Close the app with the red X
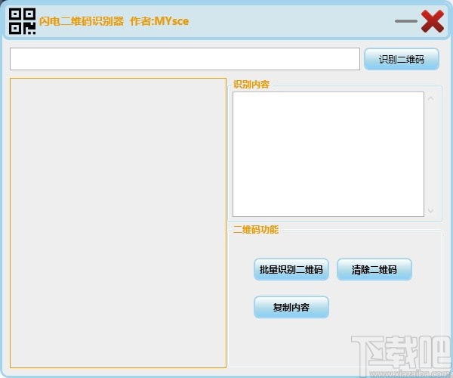The height and width of the screenshot is (378, 453). [433, 21]
